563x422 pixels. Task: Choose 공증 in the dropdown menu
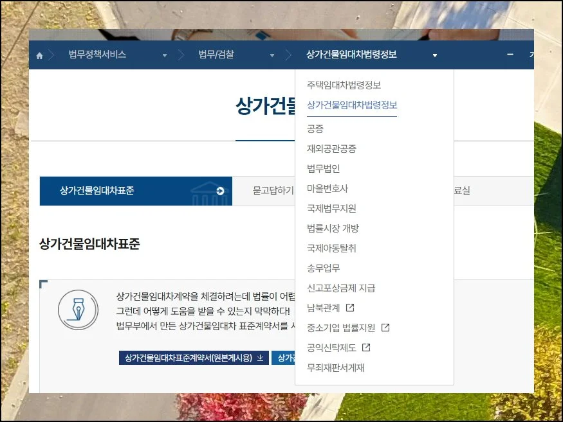[315, 129]
